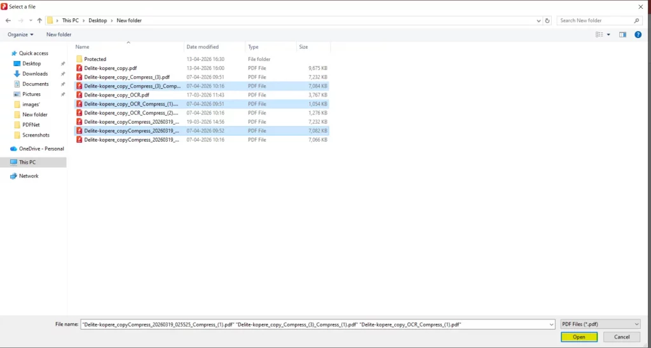Select Delite-kopere_copy_OCR_Compress_(1) file
Screen dimensions: 651x348
(x=202, y=104)
